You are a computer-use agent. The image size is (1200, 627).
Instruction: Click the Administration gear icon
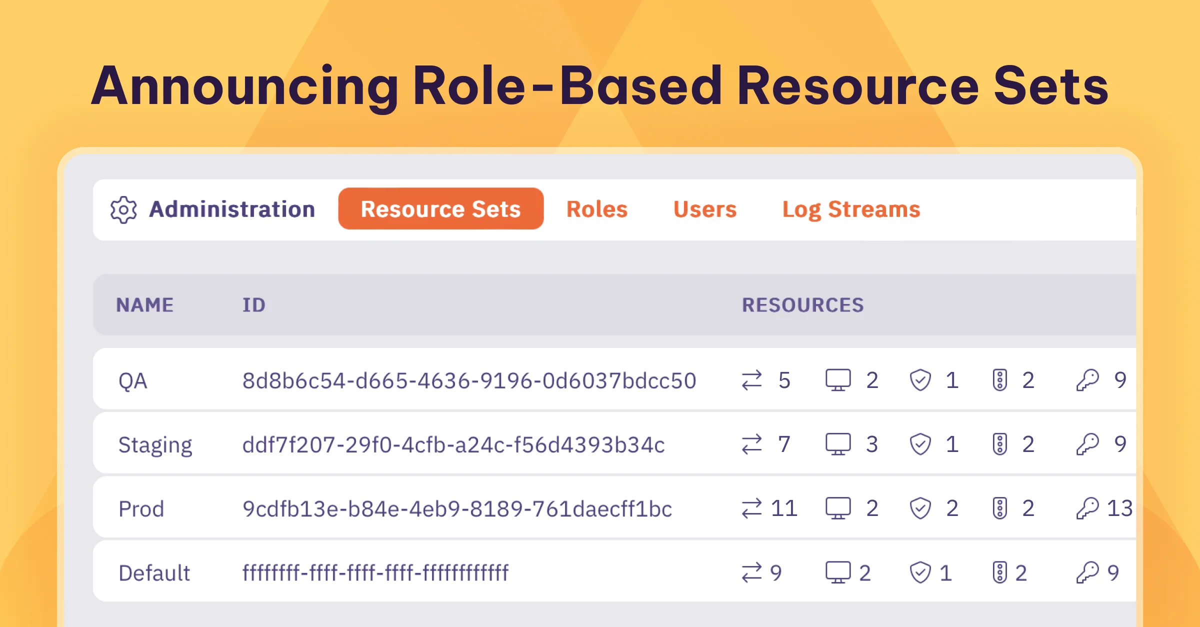123,209
